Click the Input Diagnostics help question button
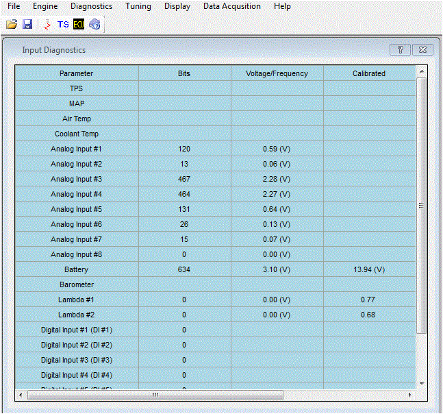 click(x=400, y=50)
